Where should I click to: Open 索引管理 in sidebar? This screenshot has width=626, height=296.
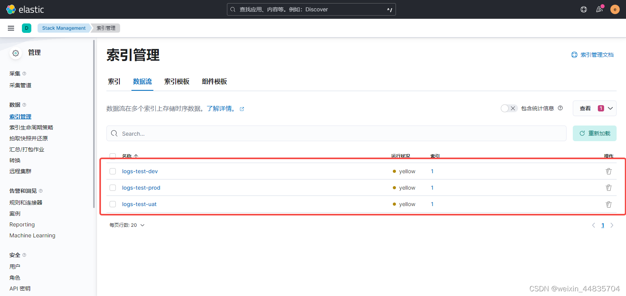pyautogui.click(x=20, y=117)
